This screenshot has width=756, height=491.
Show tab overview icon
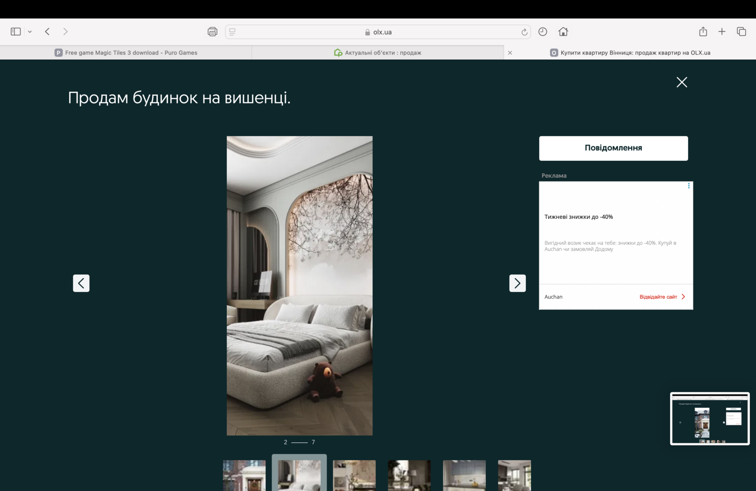point(741,32)
